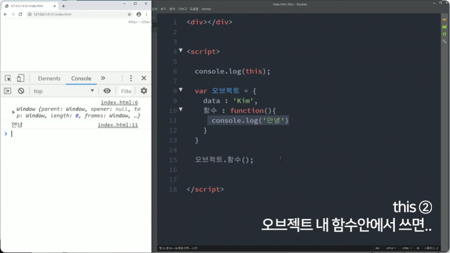
Task: Click the wand icon in Brackets sidebar
Action: tap(444, 41)
